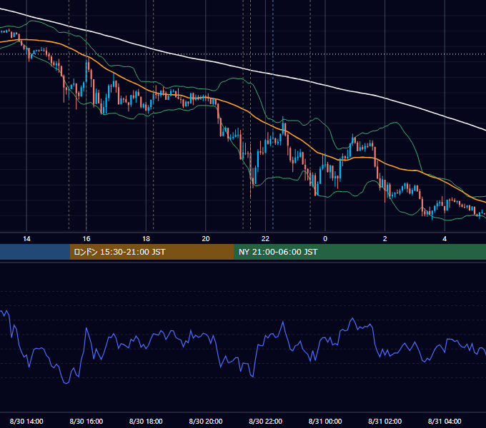Click the 8/30 16:00 time label
Viewport: 486px width, 428px height.
coord(86,421)
